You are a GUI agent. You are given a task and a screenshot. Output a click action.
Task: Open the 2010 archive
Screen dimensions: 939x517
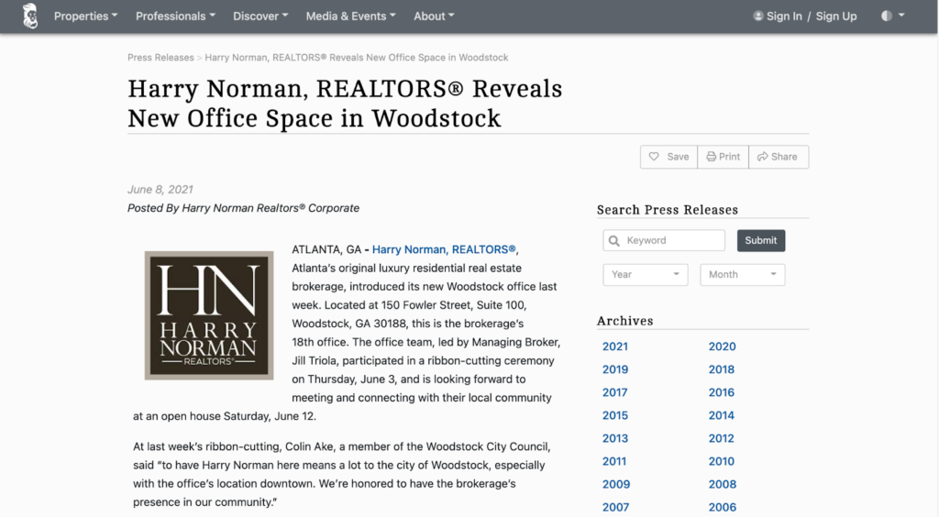[722, 461]
